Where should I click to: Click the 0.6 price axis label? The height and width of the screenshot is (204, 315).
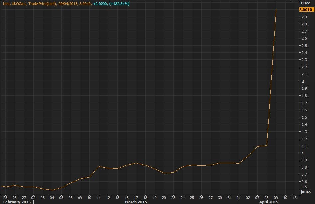(x=304, y=182)
